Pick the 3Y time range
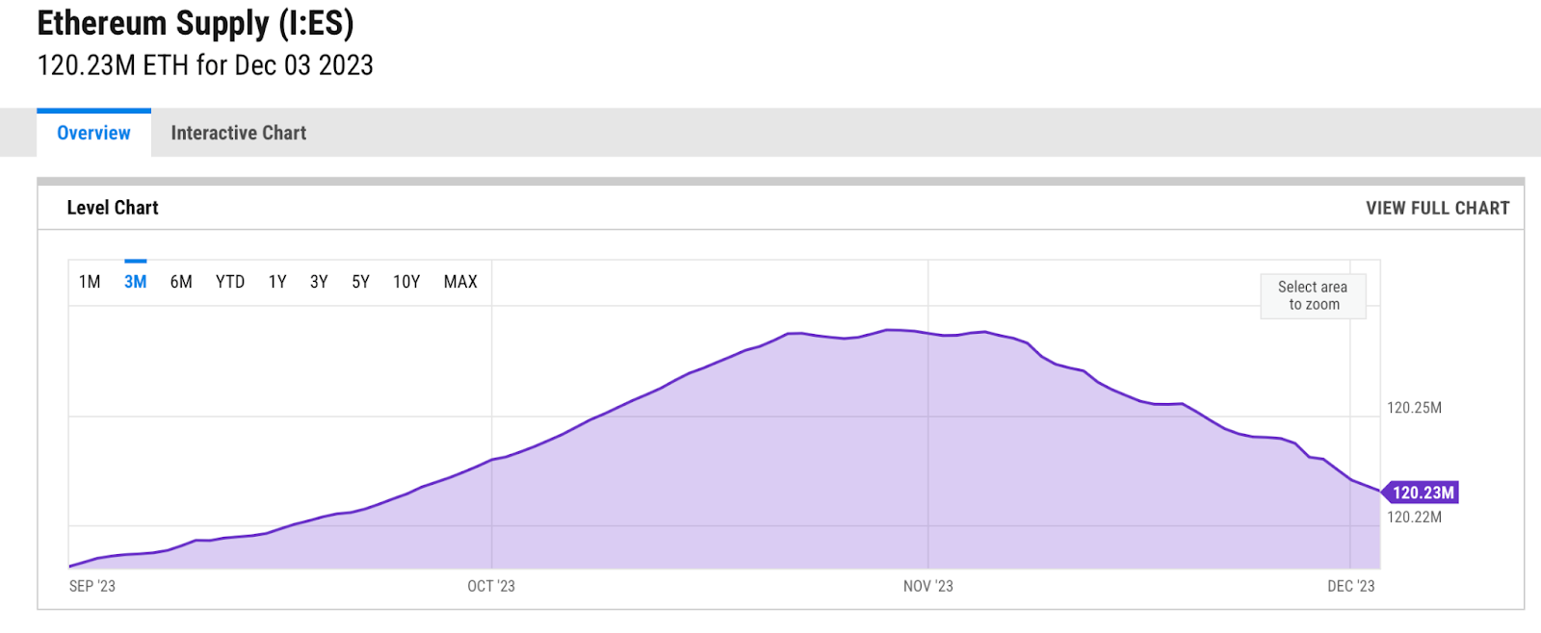Viewport: 1541px width, 633px height. tap(319, 282)
